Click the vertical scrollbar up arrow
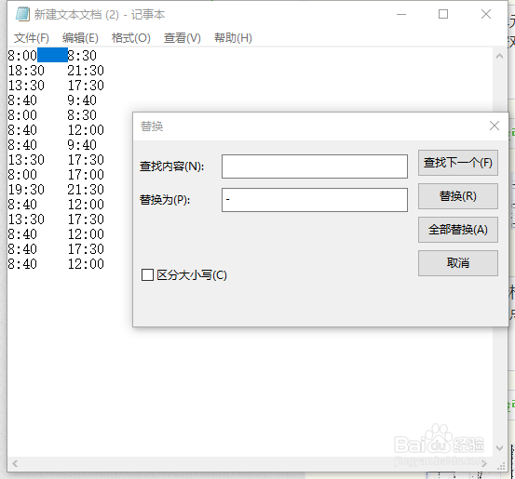This screenshot has height=479, width=515. pos(499,56)
